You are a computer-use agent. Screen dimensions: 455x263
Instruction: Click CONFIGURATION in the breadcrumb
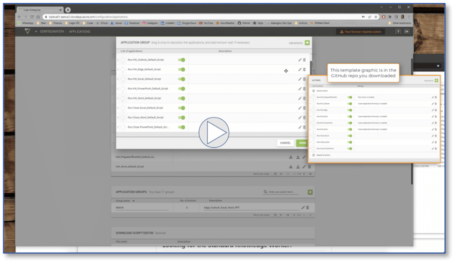(52, 31)
